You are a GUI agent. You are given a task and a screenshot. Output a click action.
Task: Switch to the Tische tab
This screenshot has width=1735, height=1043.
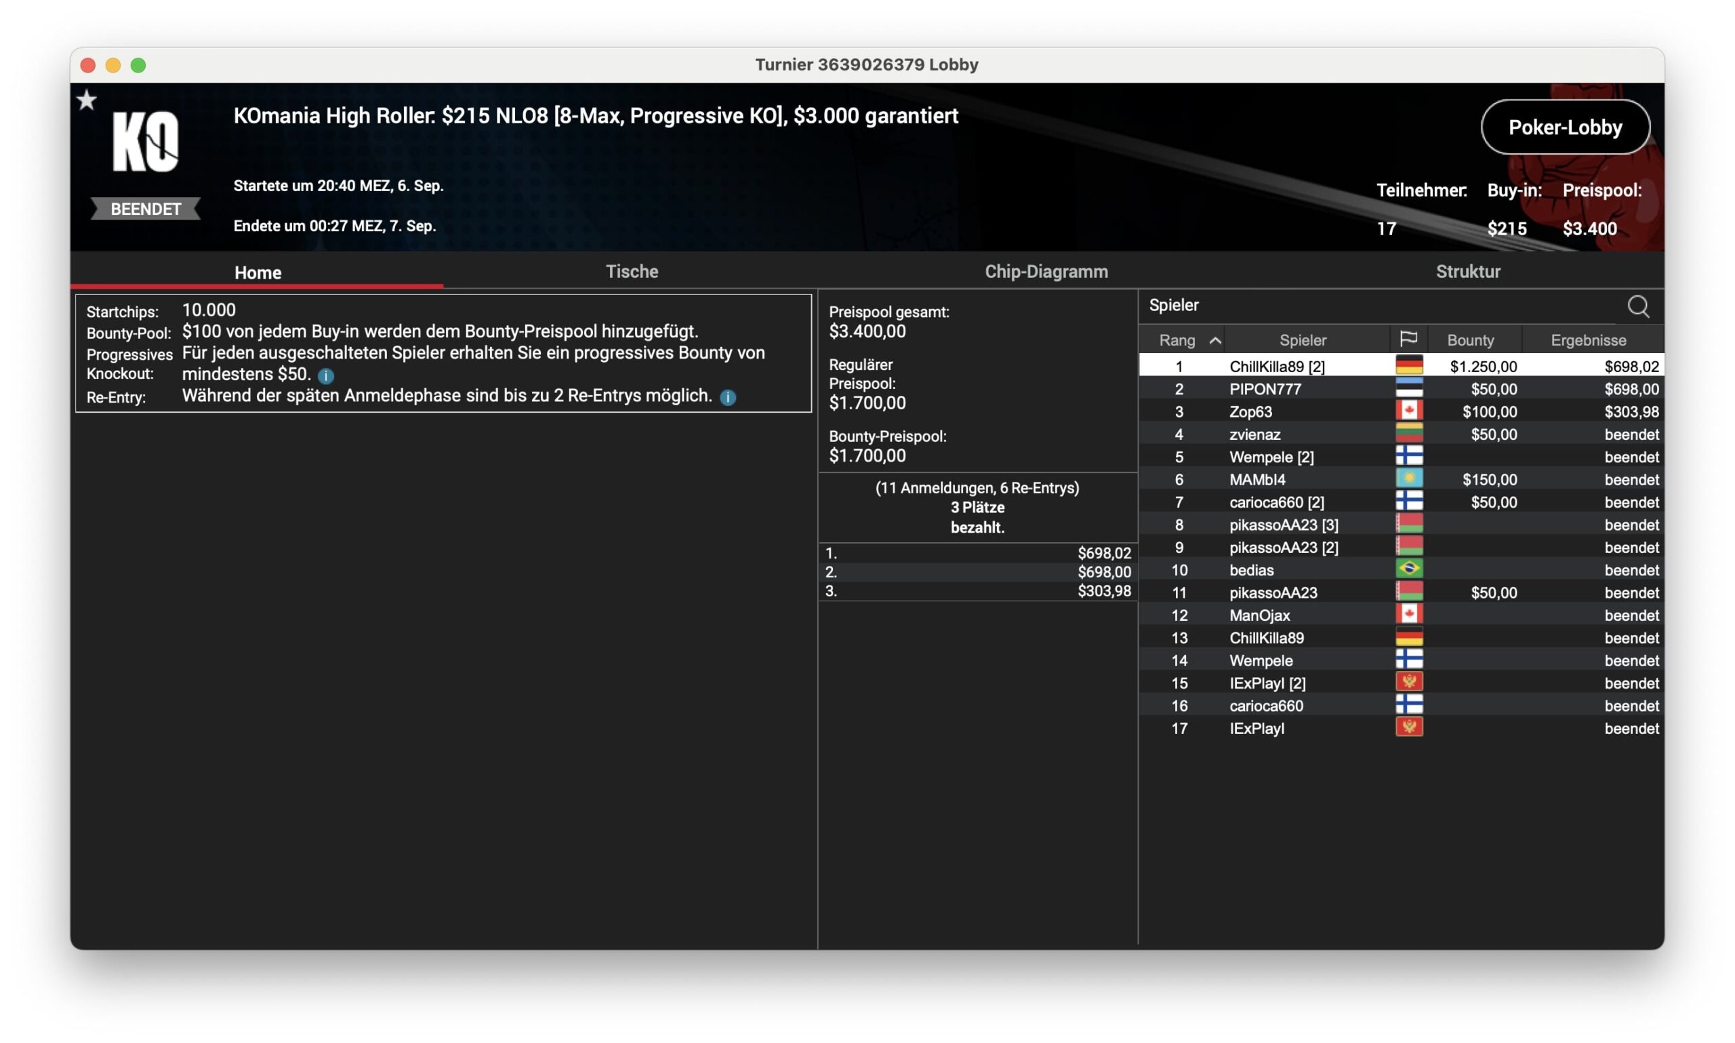point(631,271)
